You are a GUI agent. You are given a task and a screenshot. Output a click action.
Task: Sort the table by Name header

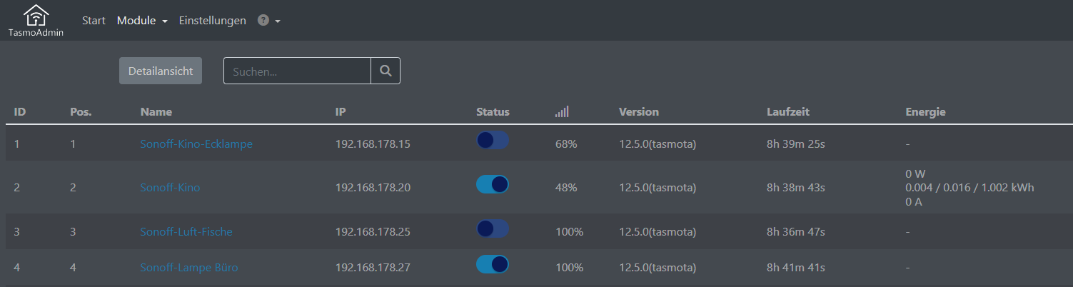pos(156,111)
